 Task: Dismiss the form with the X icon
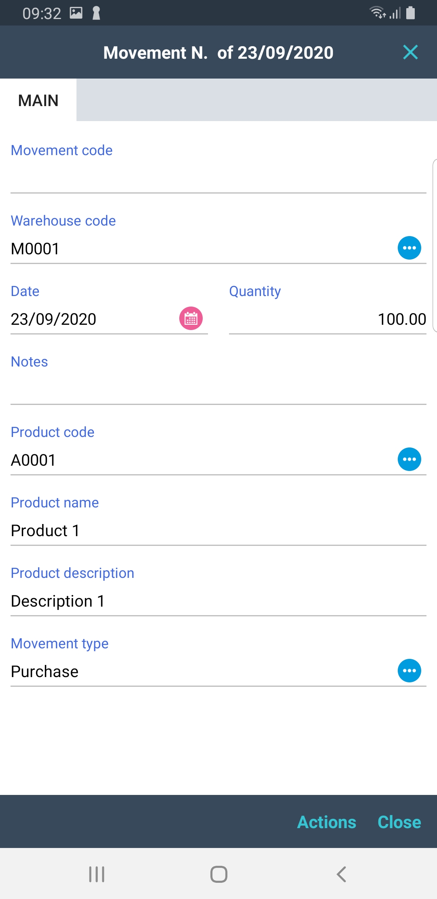410,52
